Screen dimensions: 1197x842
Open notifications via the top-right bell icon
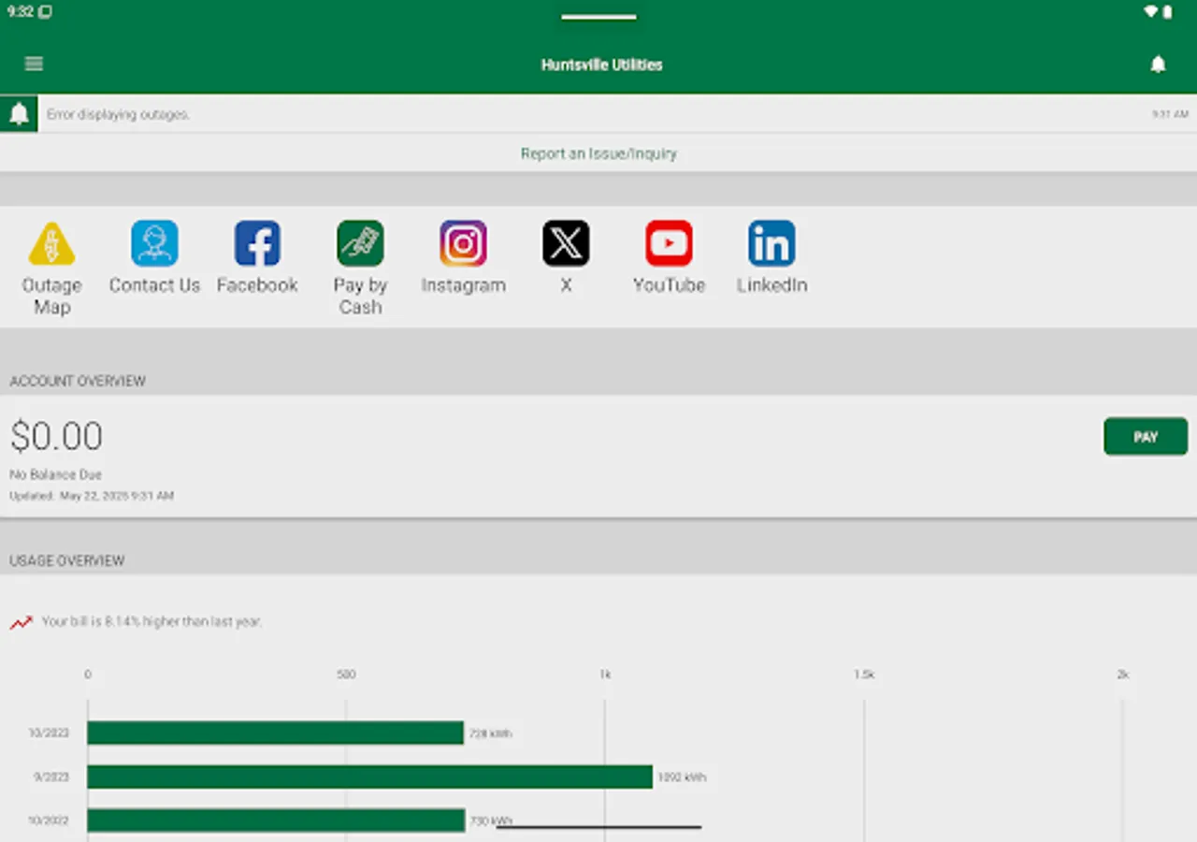1158,64
